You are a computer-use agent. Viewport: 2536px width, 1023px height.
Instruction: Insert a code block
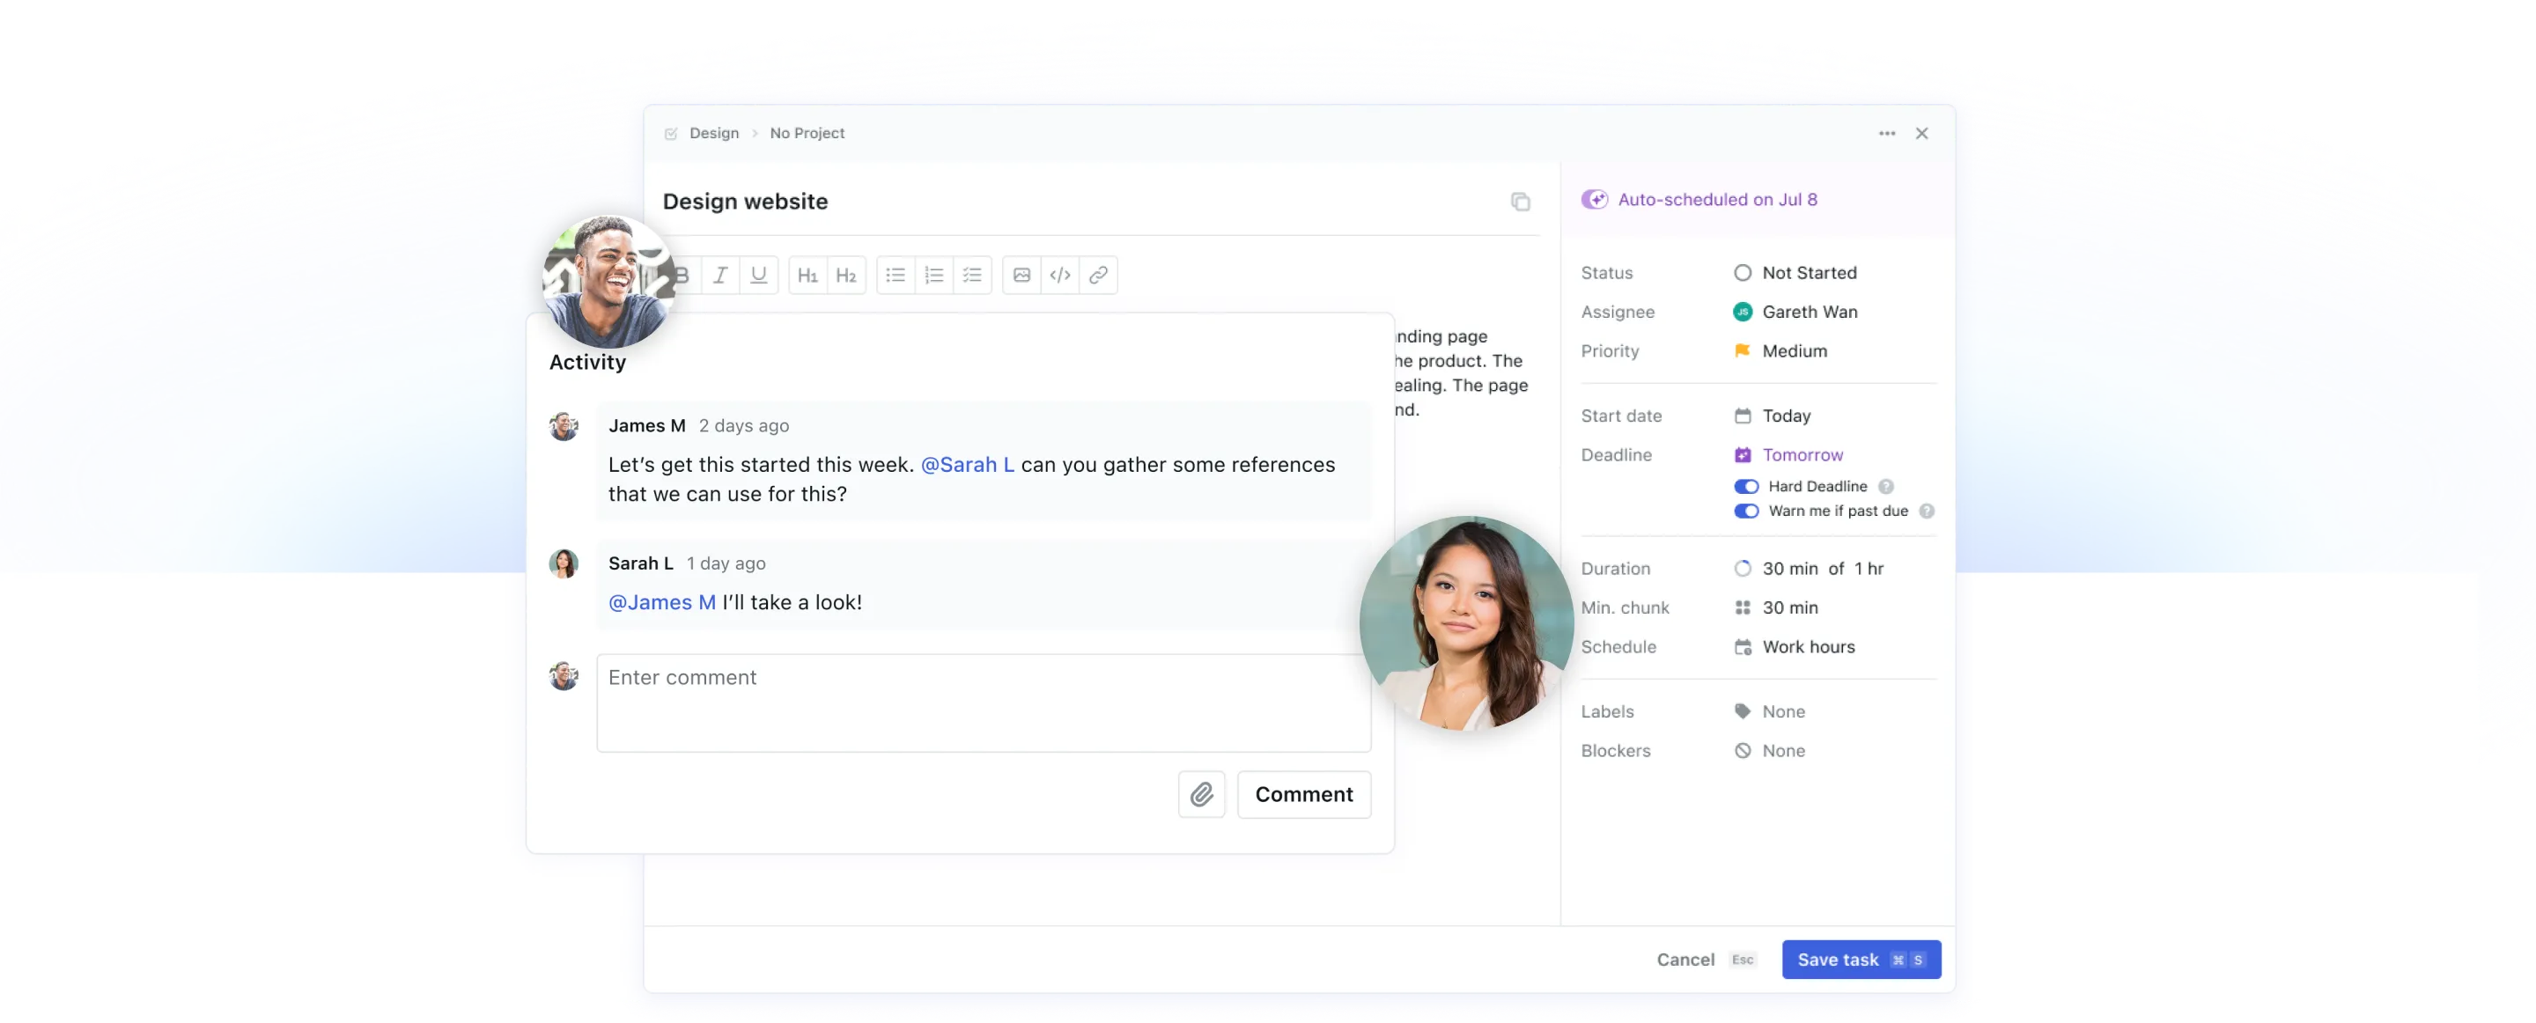pyautogui.click(x=1059, y=275)
